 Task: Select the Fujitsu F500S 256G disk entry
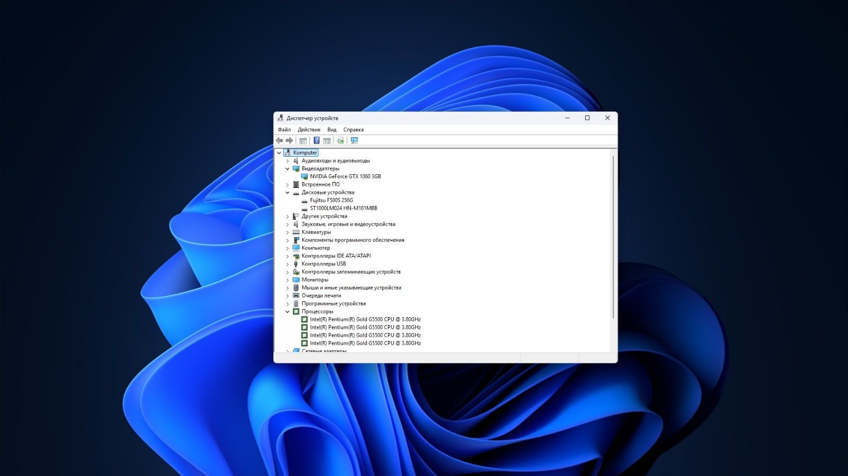pos(331,200)
